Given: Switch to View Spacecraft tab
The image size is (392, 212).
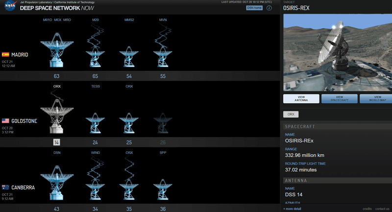Looking at the screenshot, I should [x=340, y=99].
